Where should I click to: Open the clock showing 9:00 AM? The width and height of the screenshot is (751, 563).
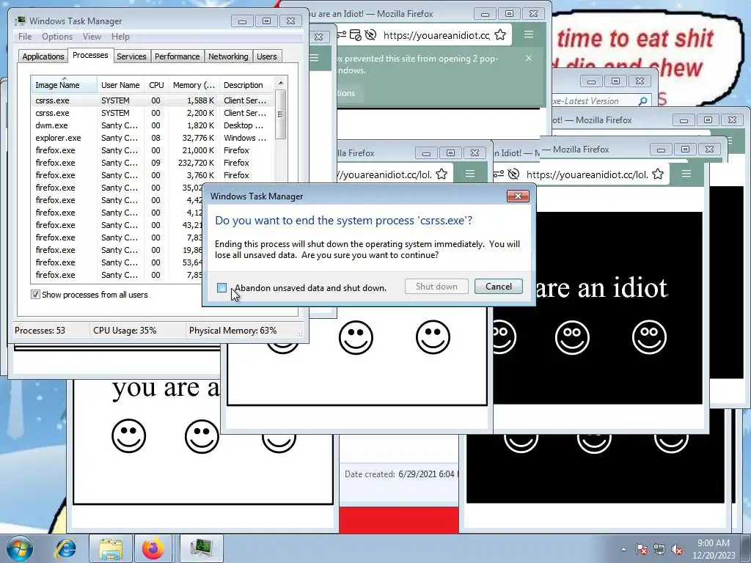click(x=713, y=549)
